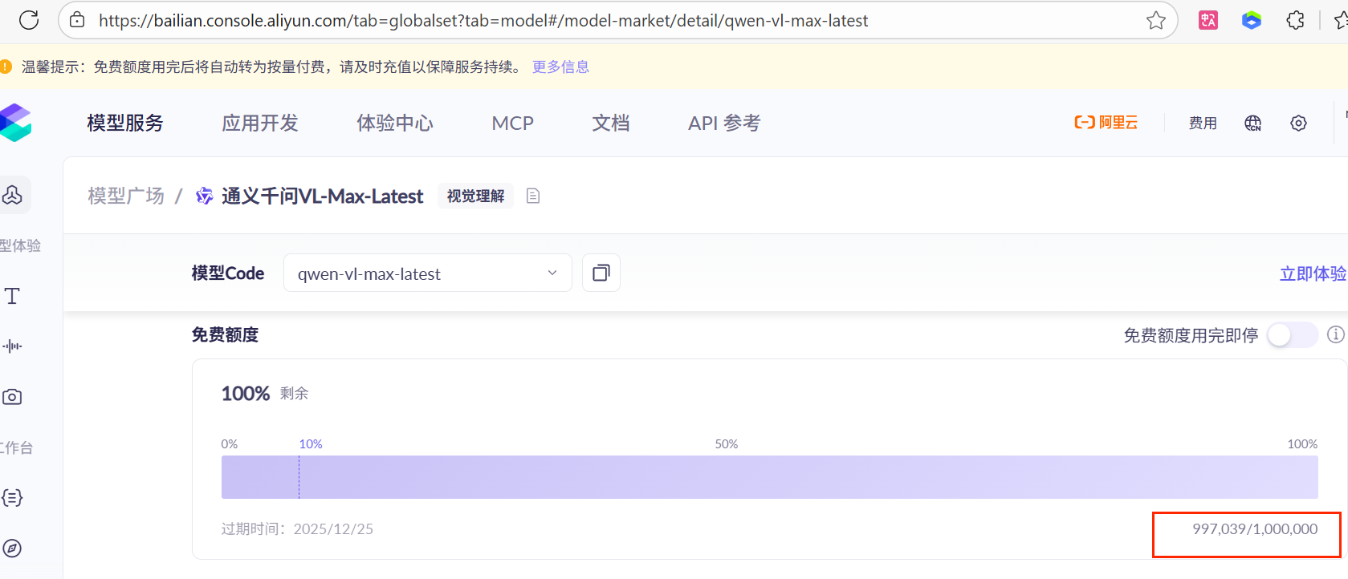Screen dimensions: 1348x579
Task: Click the browser address bar URL
Action: pyautogui.click(x=483, y=20)
